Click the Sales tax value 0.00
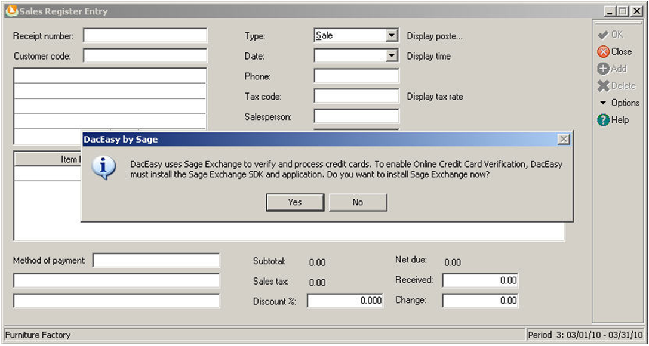 coord(318,282)
